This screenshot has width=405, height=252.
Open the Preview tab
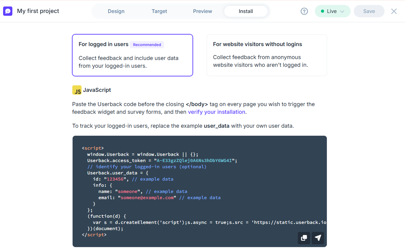(203, 11)
